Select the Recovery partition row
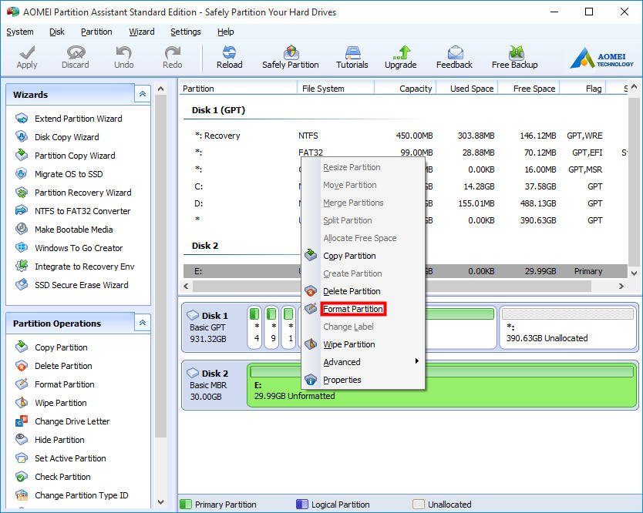This screenshot has width=643, height=513. pyautogui.click(x=406, y=136)
